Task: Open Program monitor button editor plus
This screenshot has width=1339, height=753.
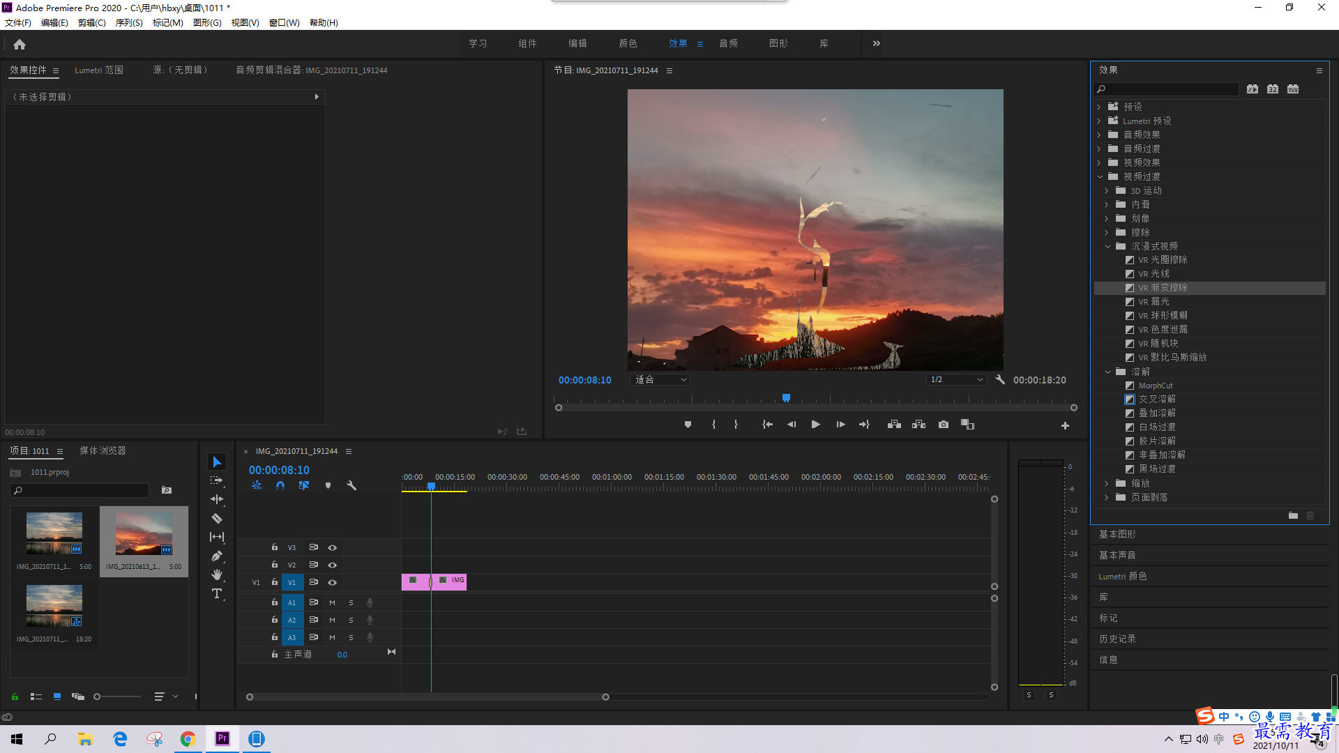Action: (1065, 425)
